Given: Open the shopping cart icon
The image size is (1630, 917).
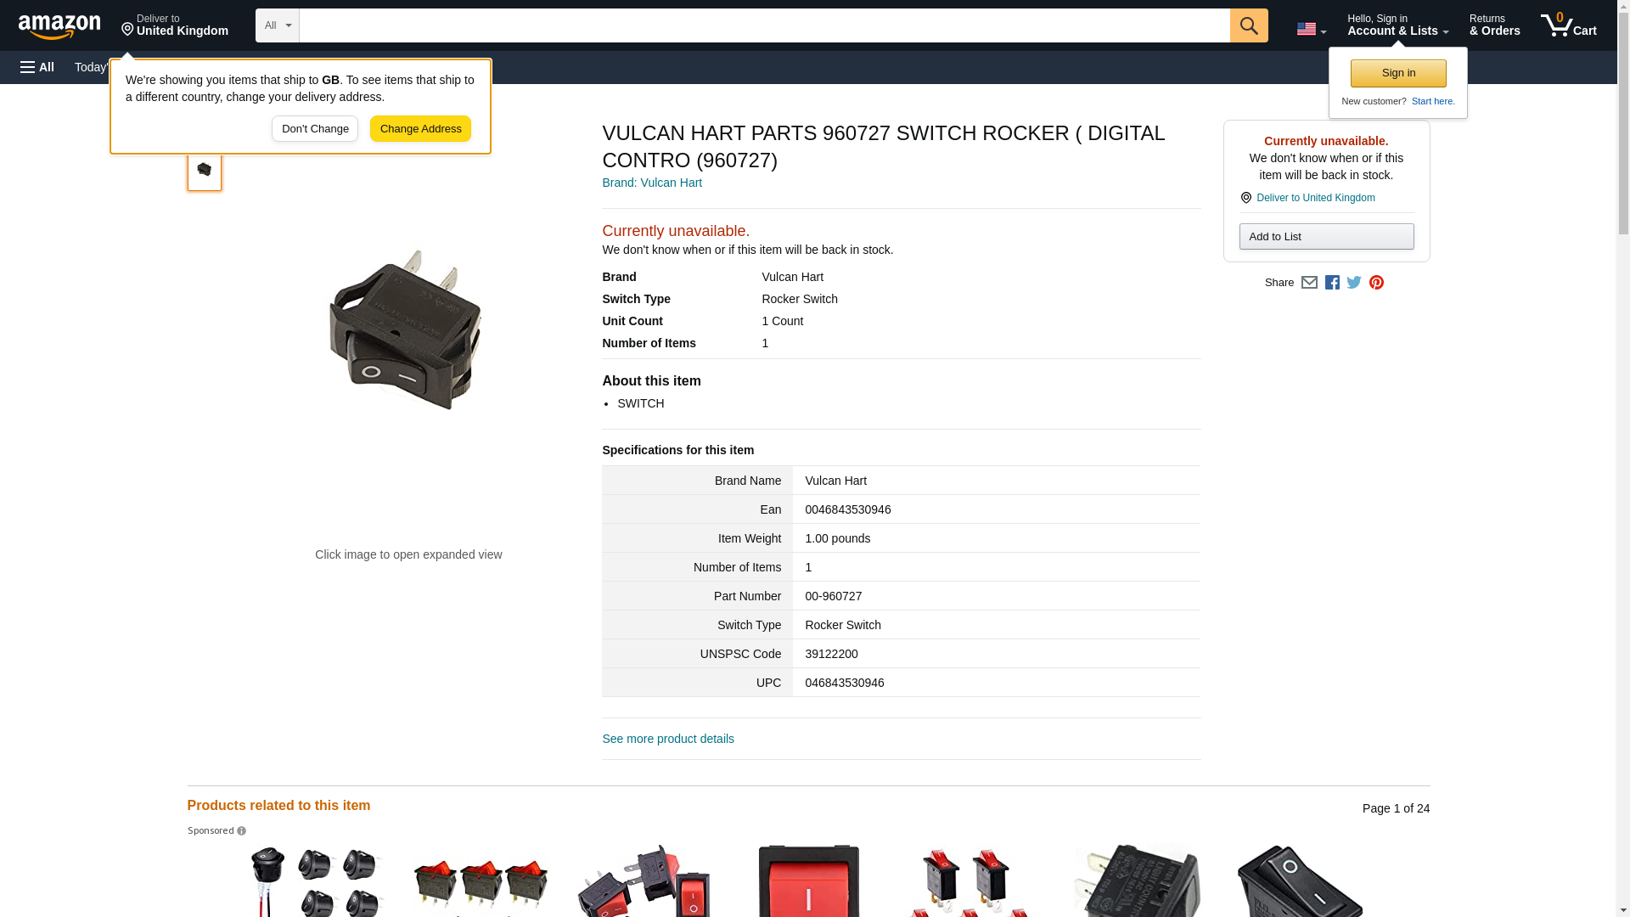Looking at the screenshot, I should [1568, 25].
